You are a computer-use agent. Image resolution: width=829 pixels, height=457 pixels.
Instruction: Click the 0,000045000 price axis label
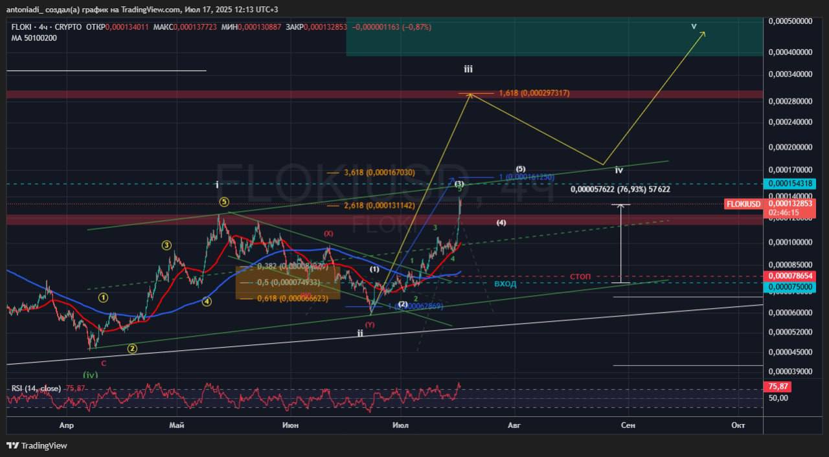click(x=790, y=352)
